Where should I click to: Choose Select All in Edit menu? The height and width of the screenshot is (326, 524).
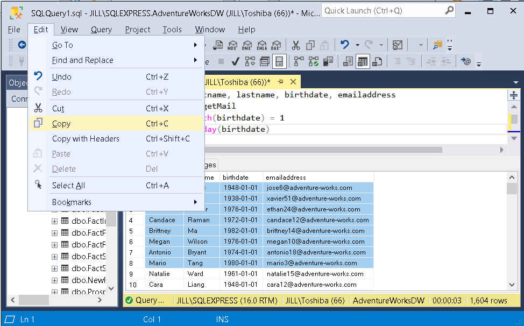point(116,186)
